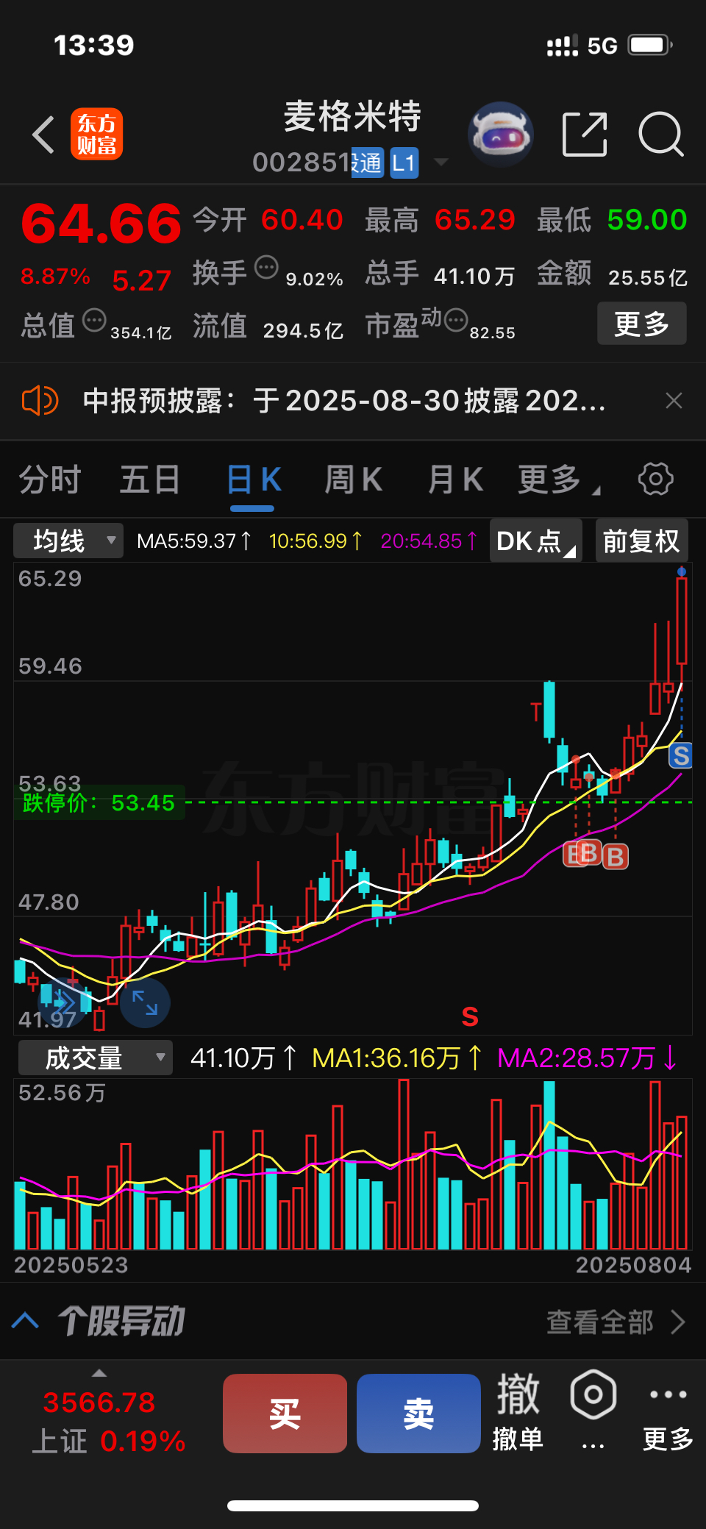Dismiss the announcement banner

coord(674,401)
